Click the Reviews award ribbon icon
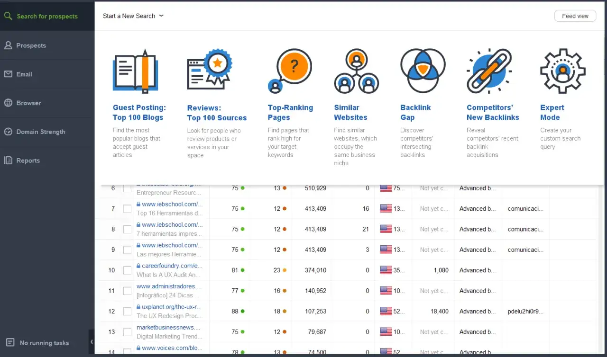This screenshot has width=607, height=357. pos(210,70)
